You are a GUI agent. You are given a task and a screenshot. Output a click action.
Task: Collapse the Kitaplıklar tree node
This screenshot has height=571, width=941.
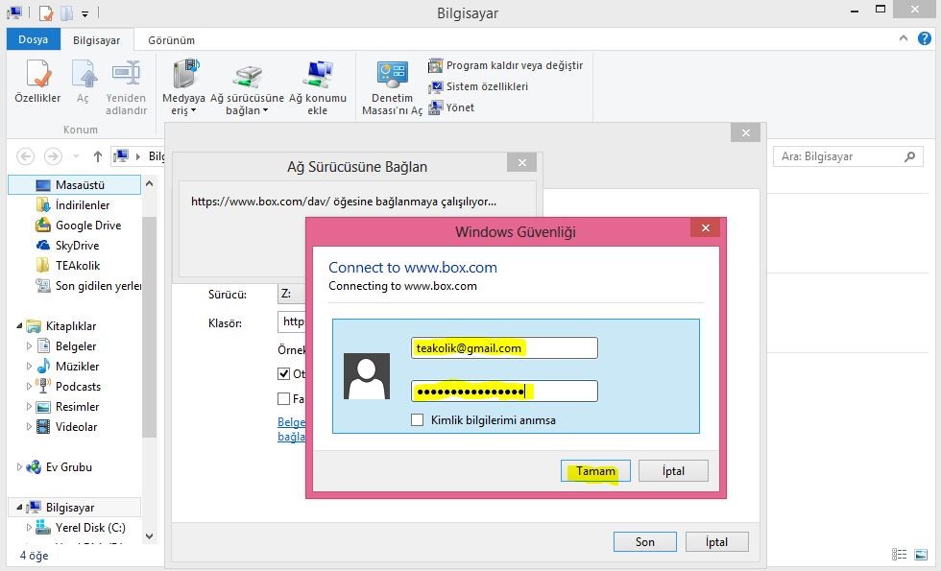(19, 325)
